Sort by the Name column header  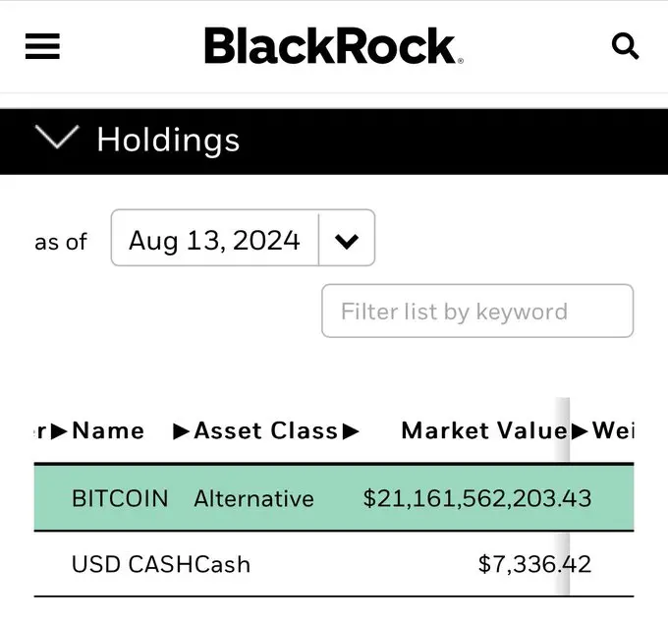coord(108,430)
